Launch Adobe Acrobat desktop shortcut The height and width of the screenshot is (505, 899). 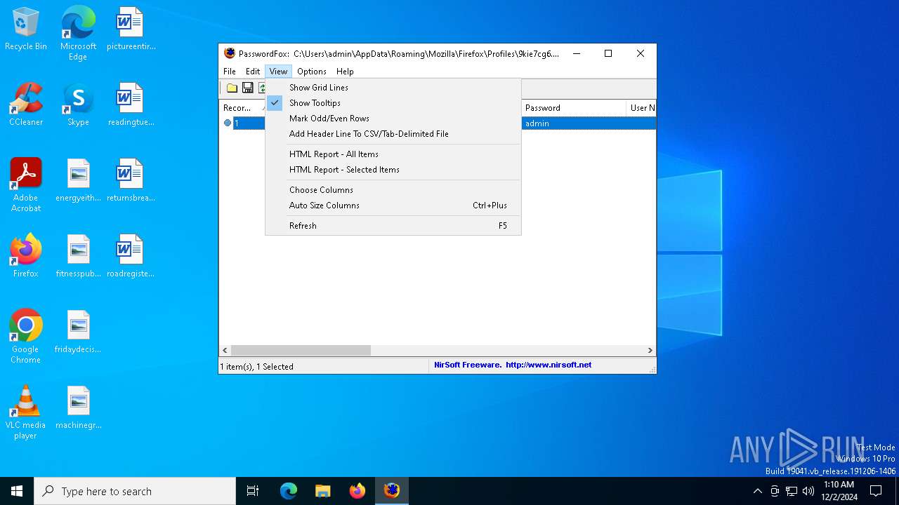26,185
